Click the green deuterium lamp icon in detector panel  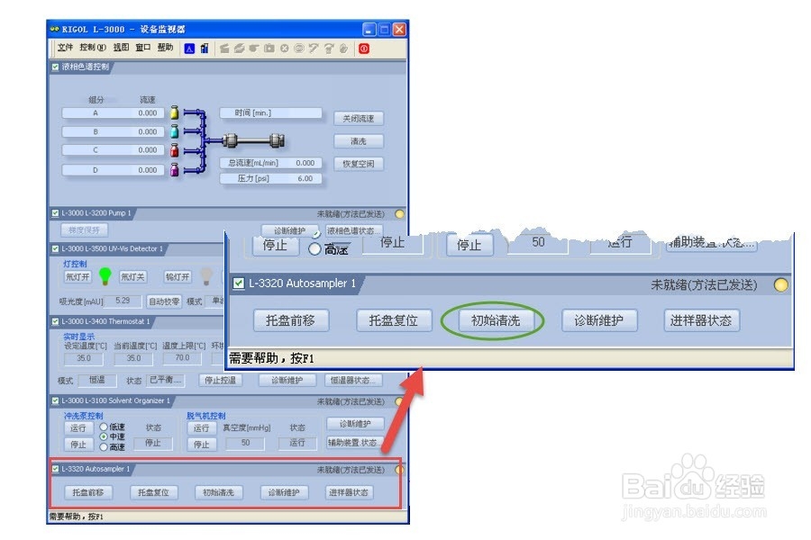point(105,277)
